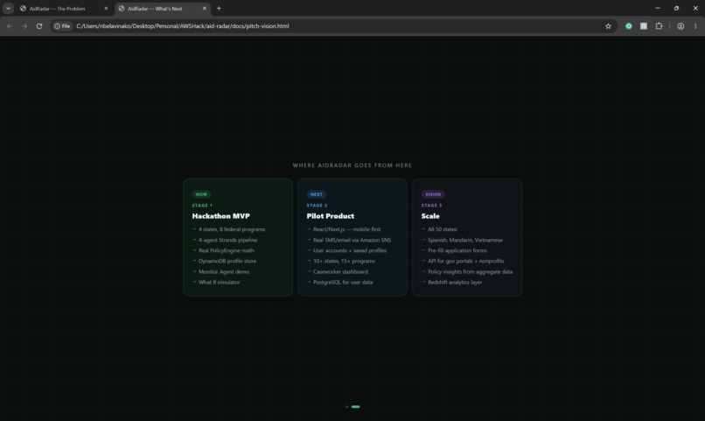Open the Chrome three-dot menu
Screen dimensions: 705x421
(x=695, y=26)
